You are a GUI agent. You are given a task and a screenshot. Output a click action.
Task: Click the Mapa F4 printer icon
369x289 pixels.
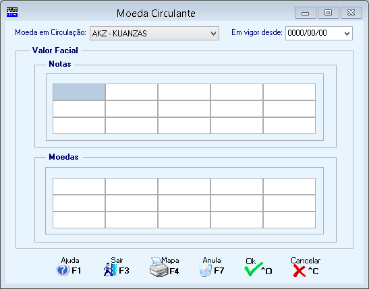coord(159,267)
